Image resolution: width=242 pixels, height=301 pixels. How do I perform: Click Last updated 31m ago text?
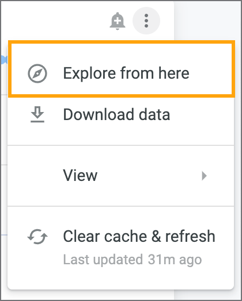coord(133,260)
